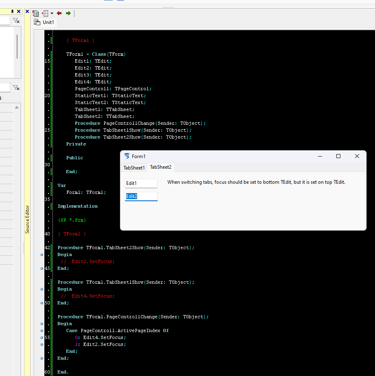Click the 'Private' keyword line
Viewport: 375px width, 376px height.
click(76, 144)
